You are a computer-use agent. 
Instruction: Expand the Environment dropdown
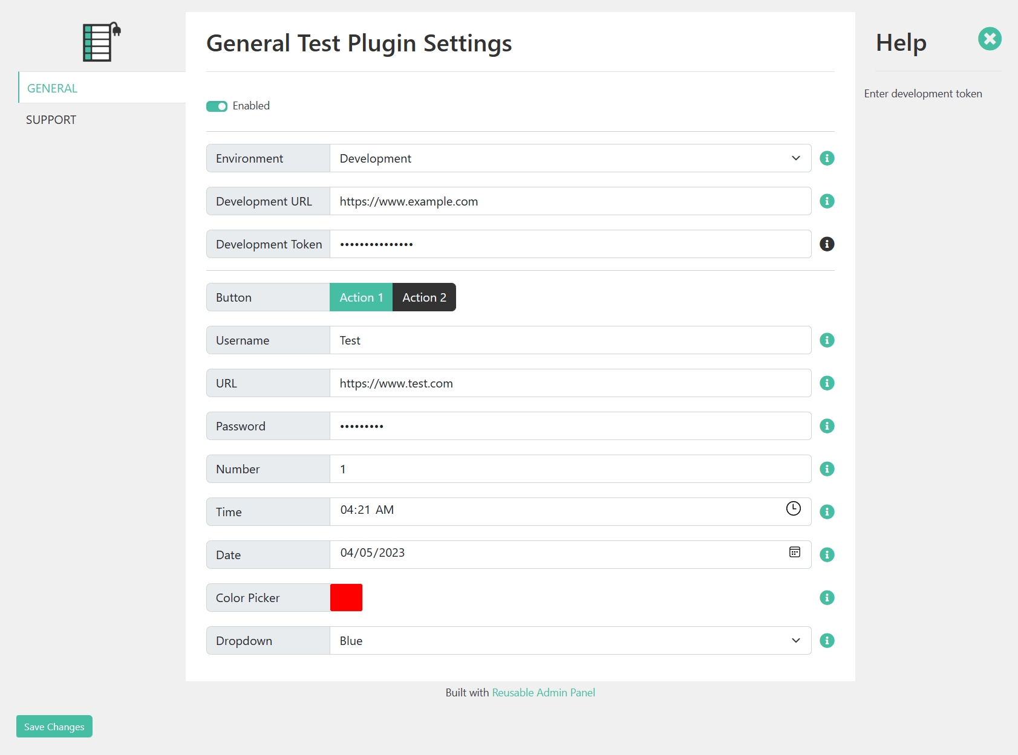point(570,158)
